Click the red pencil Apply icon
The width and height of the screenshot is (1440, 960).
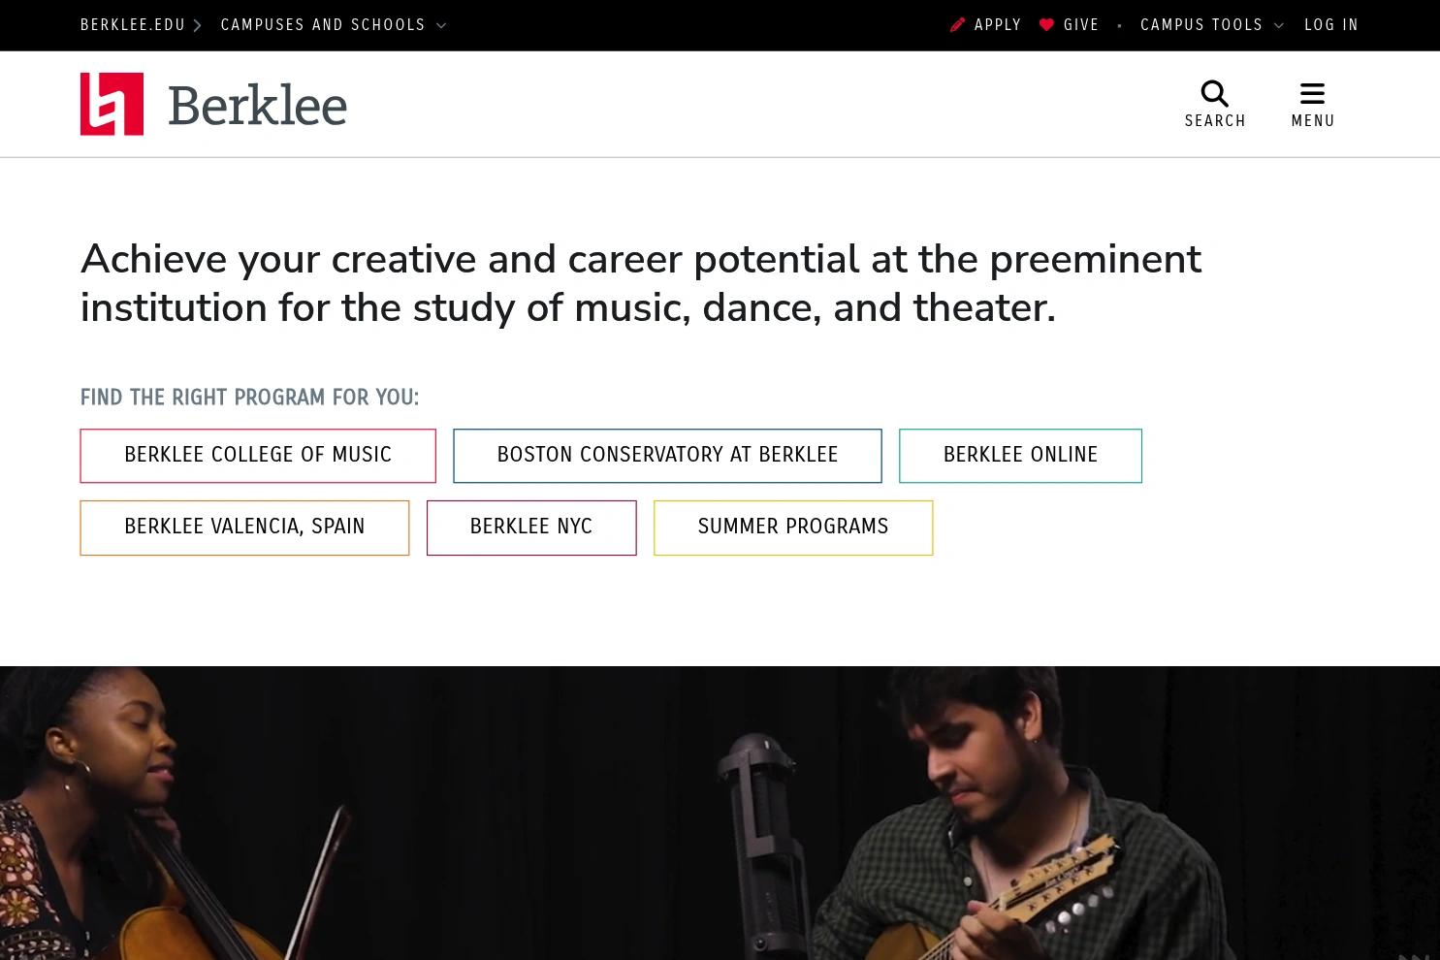point(957,25)
